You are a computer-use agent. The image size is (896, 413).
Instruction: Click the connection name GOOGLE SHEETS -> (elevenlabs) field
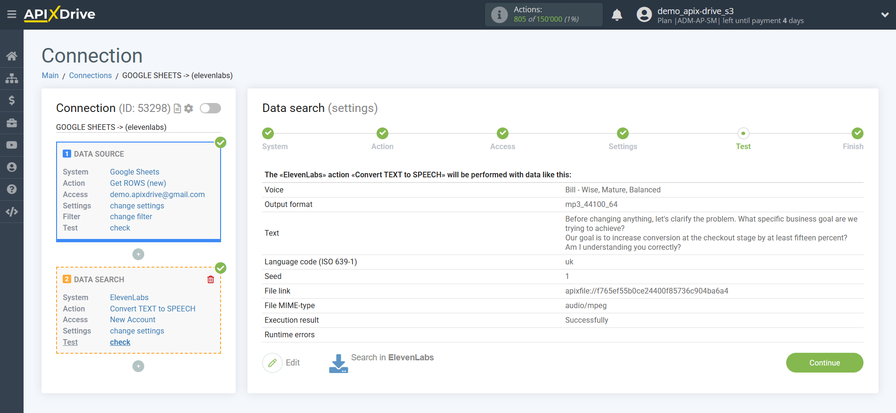(x=138, y=127)
